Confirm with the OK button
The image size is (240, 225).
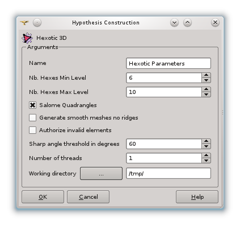(x=43, y=197)
